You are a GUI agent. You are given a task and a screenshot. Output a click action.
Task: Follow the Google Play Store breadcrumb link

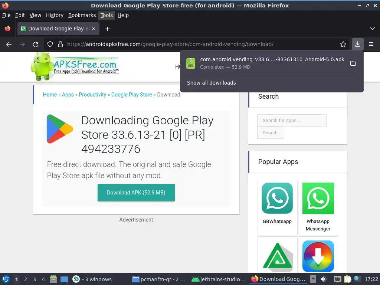[132, 95]
